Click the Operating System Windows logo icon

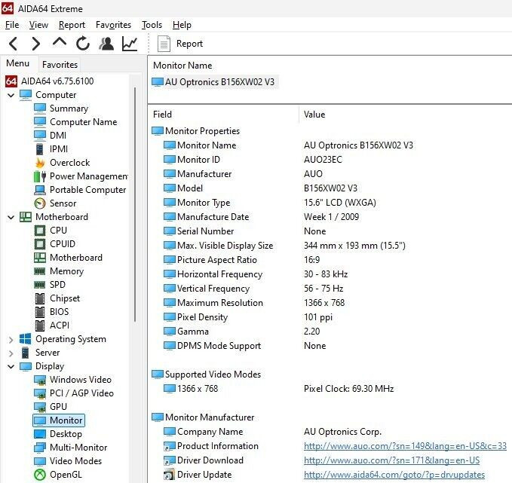26,339
